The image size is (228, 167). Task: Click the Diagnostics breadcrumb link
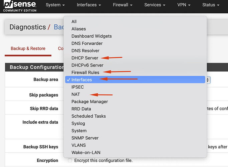(x=27, y=27)
